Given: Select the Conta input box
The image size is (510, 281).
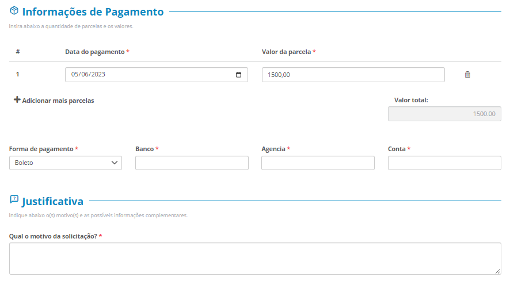Looking at the screenshot, I should (444, 163).
